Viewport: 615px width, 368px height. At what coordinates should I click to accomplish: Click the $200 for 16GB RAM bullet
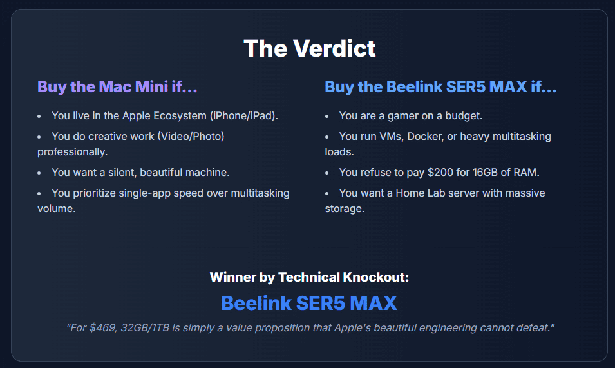tap(439, 172)
